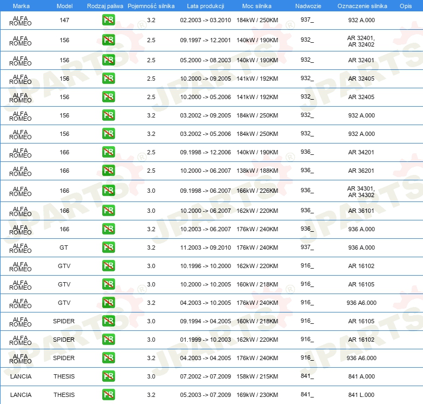Click engine code AR 34201
The image size is (423, 404).
(361, 152)
